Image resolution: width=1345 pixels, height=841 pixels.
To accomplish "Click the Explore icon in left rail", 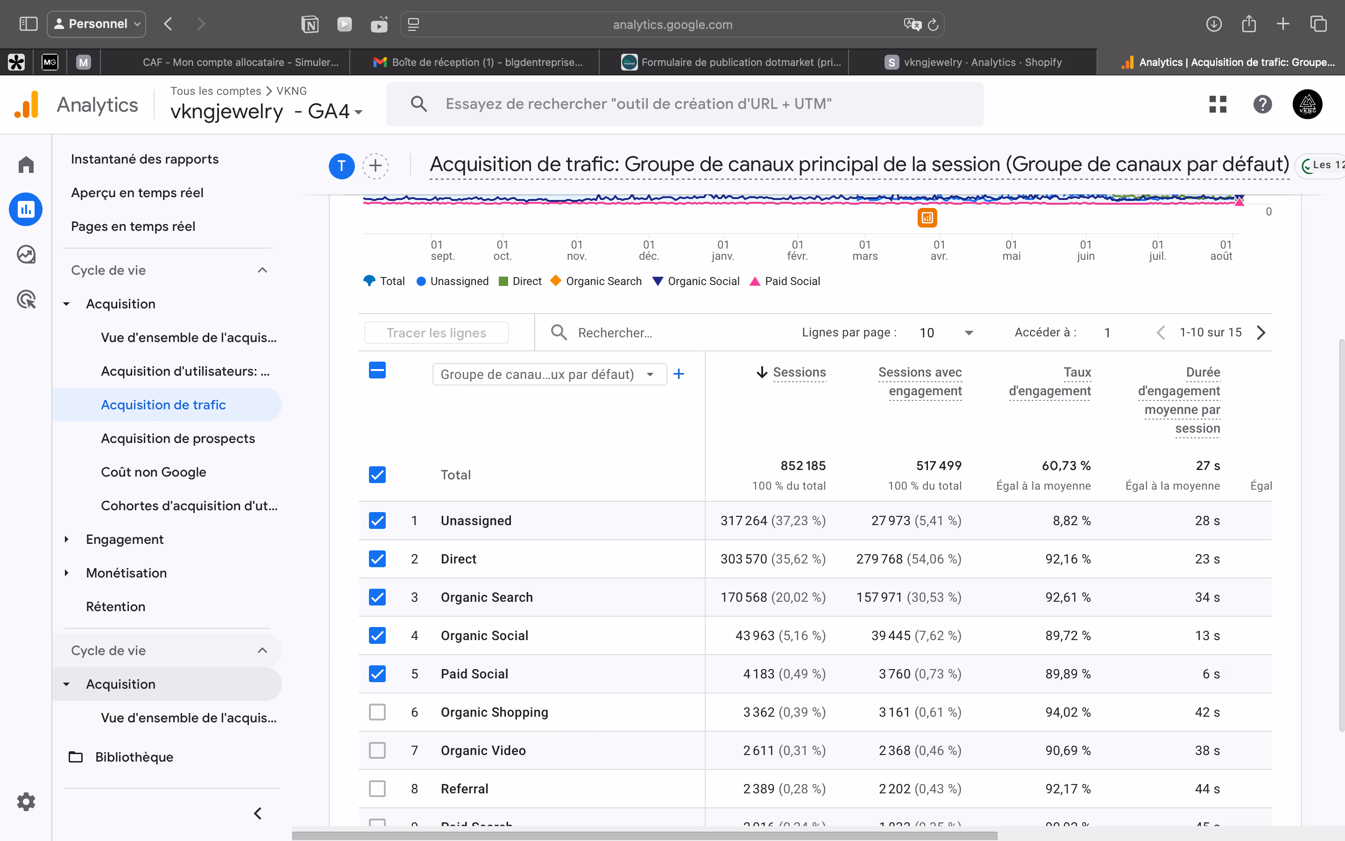I will click(x=26, y=254).
